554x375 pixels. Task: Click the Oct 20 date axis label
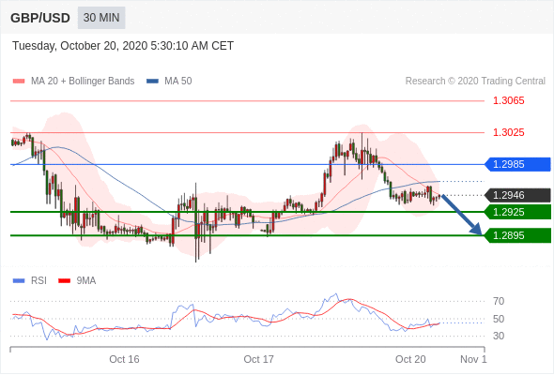410,359
